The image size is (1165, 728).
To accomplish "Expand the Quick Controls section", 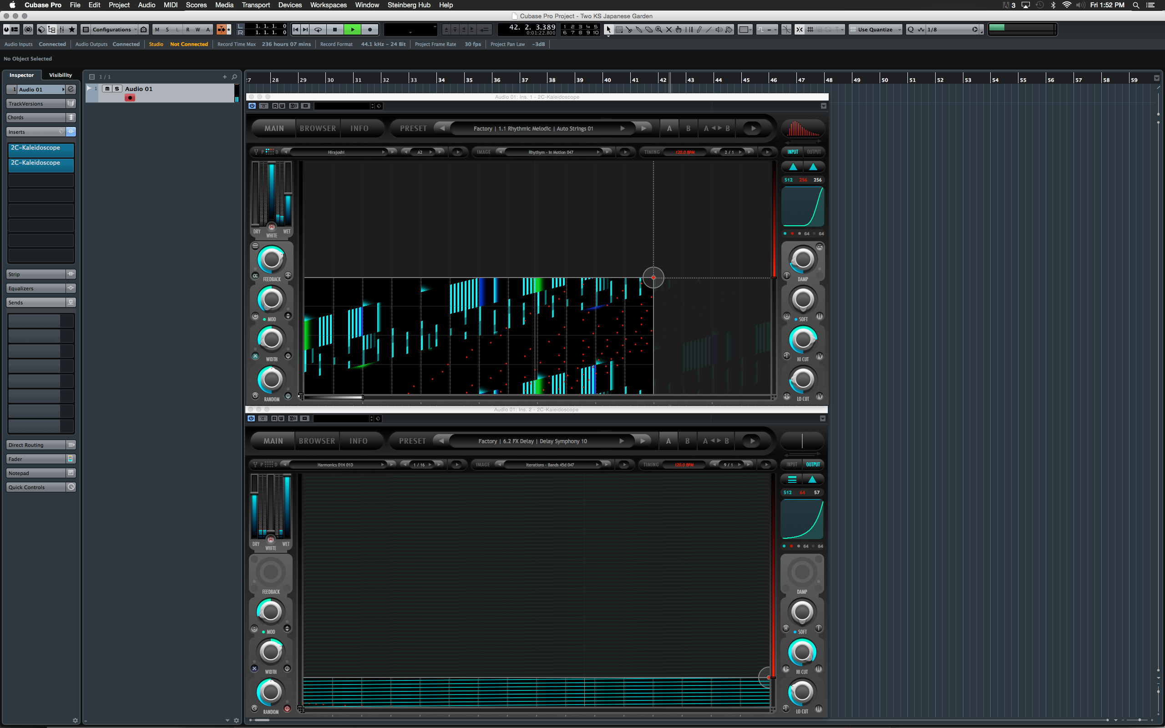I will (x=36, y=487).
